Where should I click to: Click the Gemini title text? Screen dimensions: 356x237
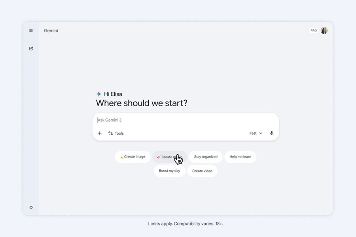point(51,30)
